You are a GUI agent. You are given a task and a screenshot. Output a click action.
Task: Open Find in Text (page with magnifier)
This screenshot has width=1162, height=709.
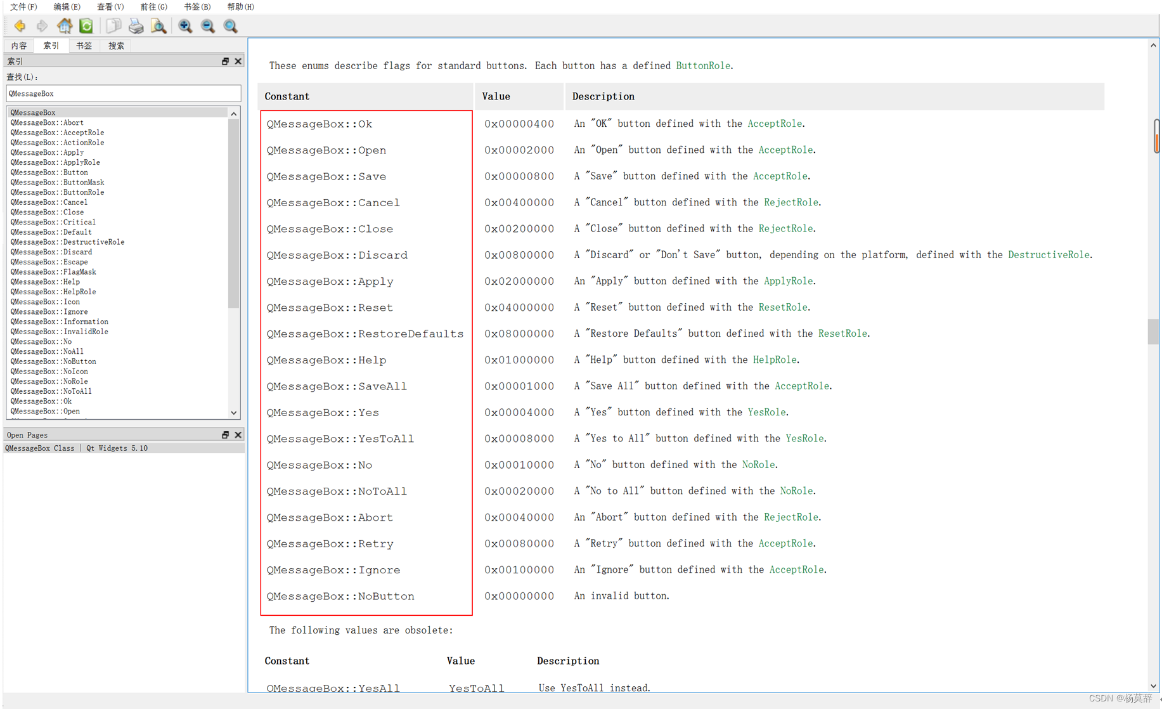tap(158, 26)
